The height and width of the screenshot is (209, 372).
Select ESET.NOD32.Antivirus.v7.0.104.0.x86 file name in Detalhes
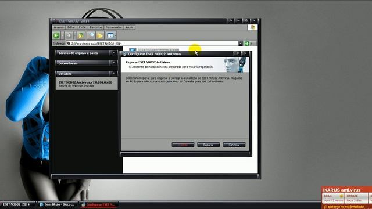(85, 82)
